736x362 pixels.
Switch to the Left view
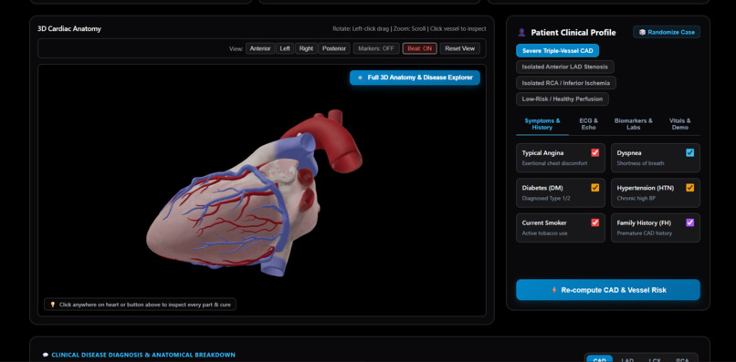coord(285,48)
